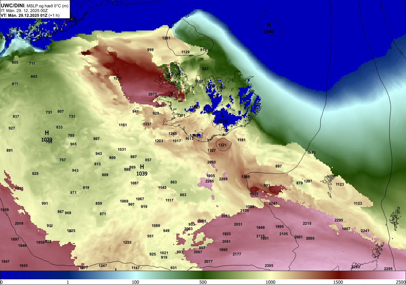The image size is (406, 285).
Task: Click the 937 height value
Action: click(x=16, y=116)
